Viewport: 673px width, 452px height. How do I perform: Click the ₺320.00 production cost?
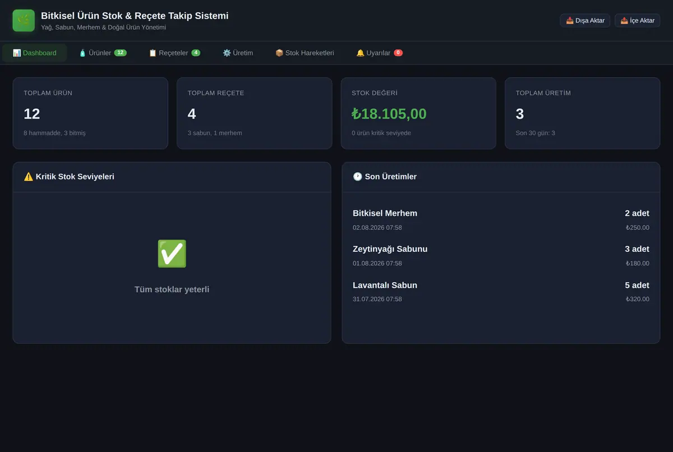click(638, 299)
